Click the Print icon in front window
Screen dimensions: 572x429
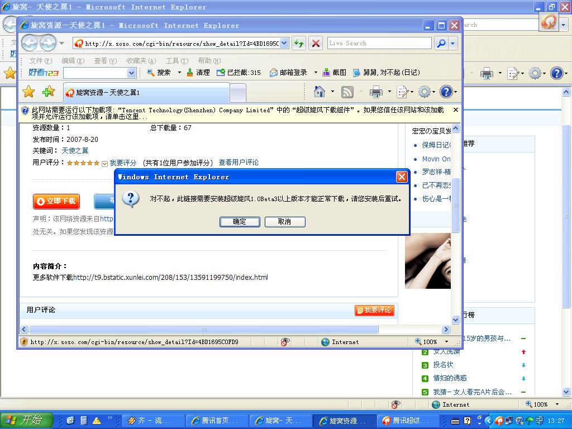376,92
